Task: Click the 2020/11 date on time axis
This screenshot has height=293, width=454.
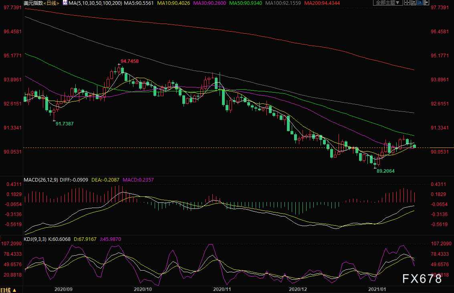Action: 221,289
